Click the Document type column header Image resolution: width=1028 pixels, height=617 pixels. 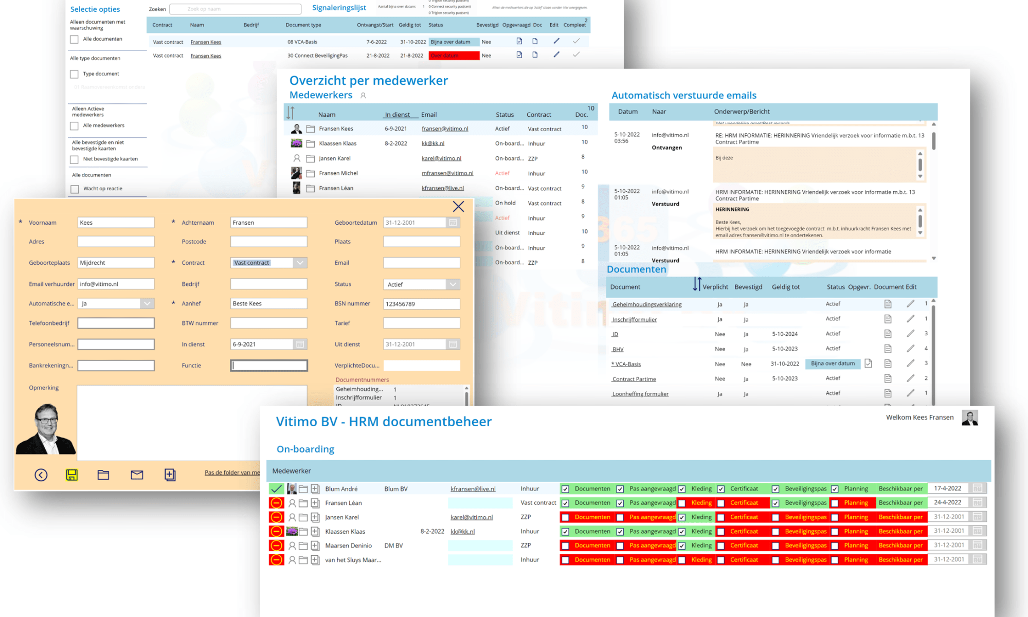point(303,25)
